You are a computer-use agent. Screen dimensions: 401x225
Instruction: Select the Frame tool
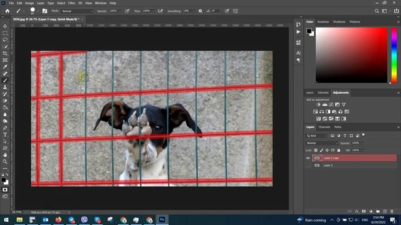point(5,60)
